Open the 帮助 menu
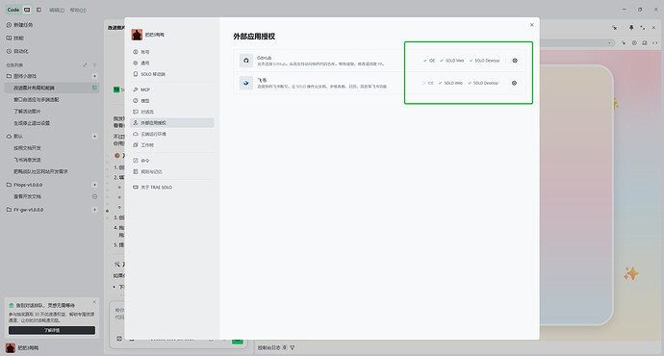The image size is (664, 356). coord(78,11)
